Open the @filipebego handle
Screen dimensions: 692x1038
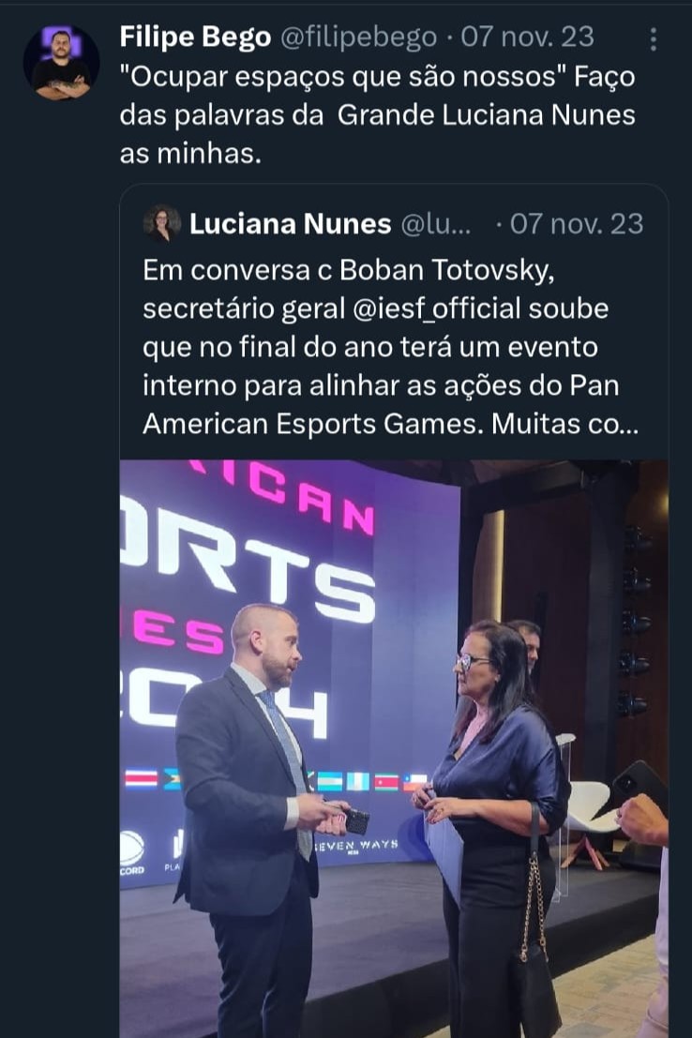pyautogui.click(x=359, y=38)
